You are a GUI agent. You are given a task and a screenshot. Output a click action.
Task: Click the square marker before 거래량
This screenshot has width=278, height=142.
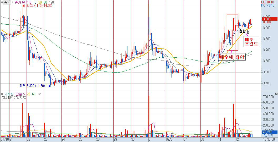(x=2, y=94)
